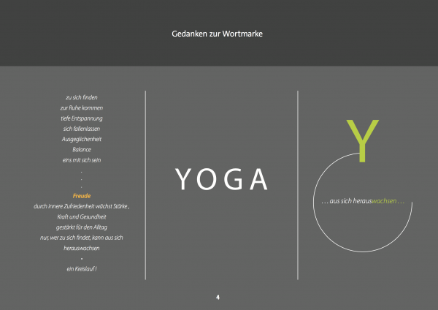Select the heading 'Gedanken zur Wortmarke'
The image size is (438, 310).
click(218, 33)
